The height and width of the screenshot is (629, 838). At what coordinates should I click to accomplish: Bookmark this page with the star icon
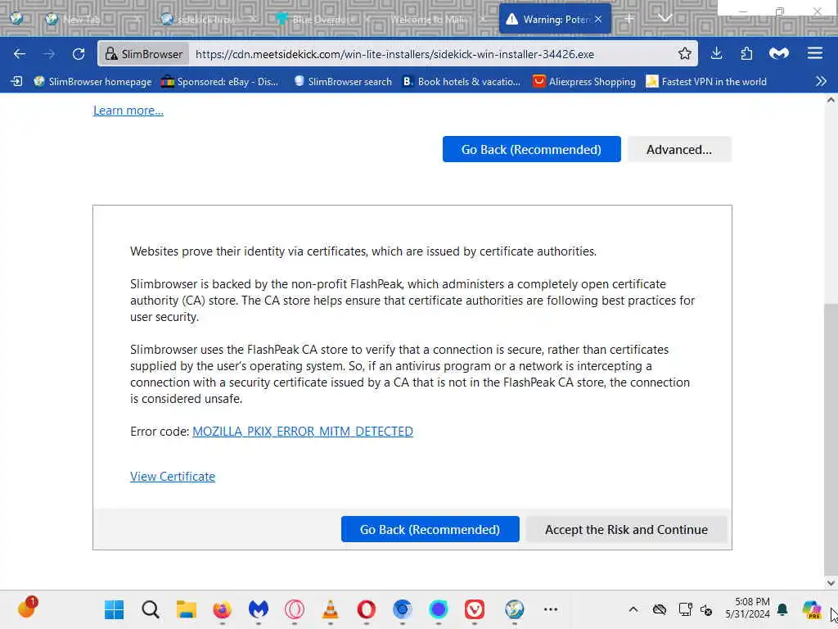[x=684, y=53]
